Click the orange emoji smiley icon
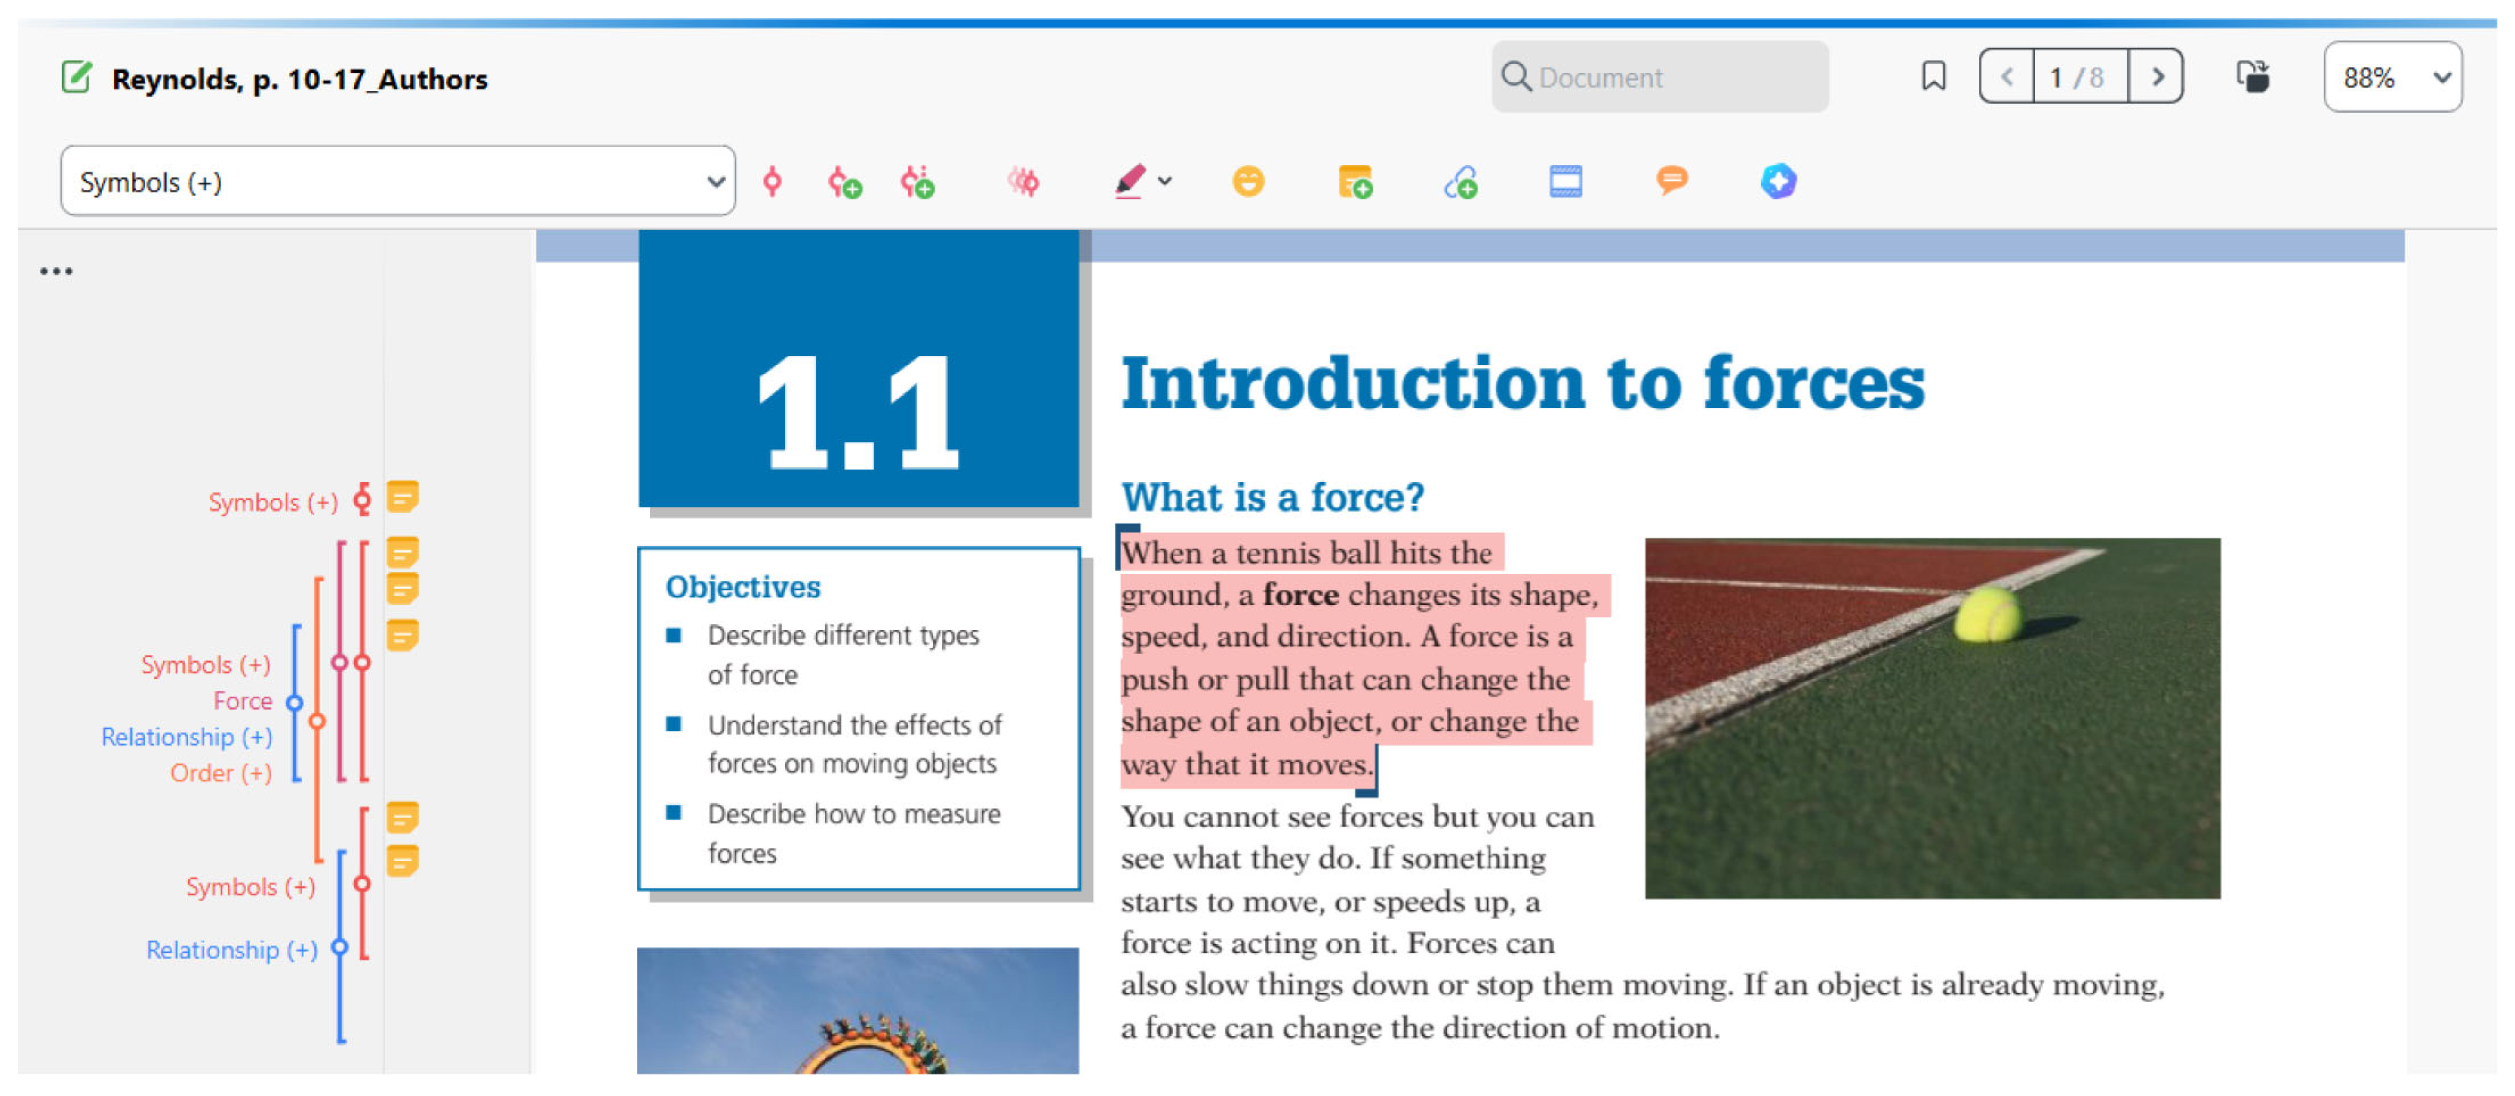 click(x=1248, y=181)
